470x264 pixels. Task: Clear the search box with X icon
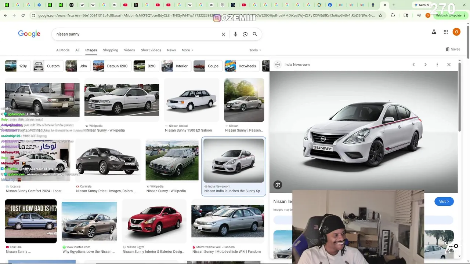click(223, 34)
